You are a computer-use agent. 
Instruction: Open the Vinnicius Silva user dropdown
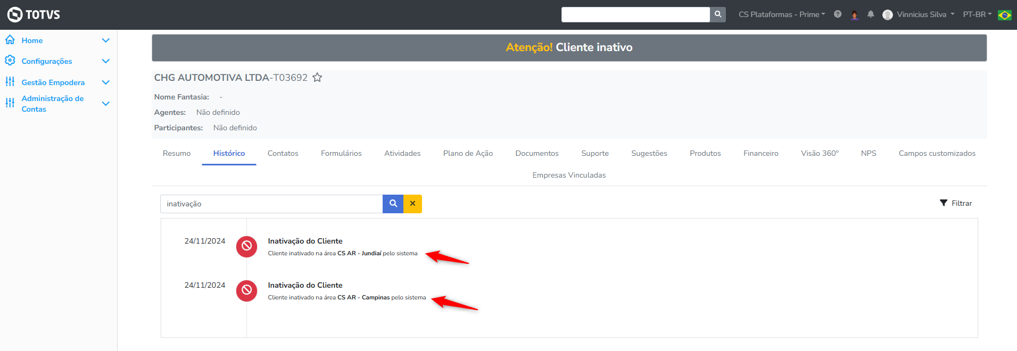[x=925, y=14]
